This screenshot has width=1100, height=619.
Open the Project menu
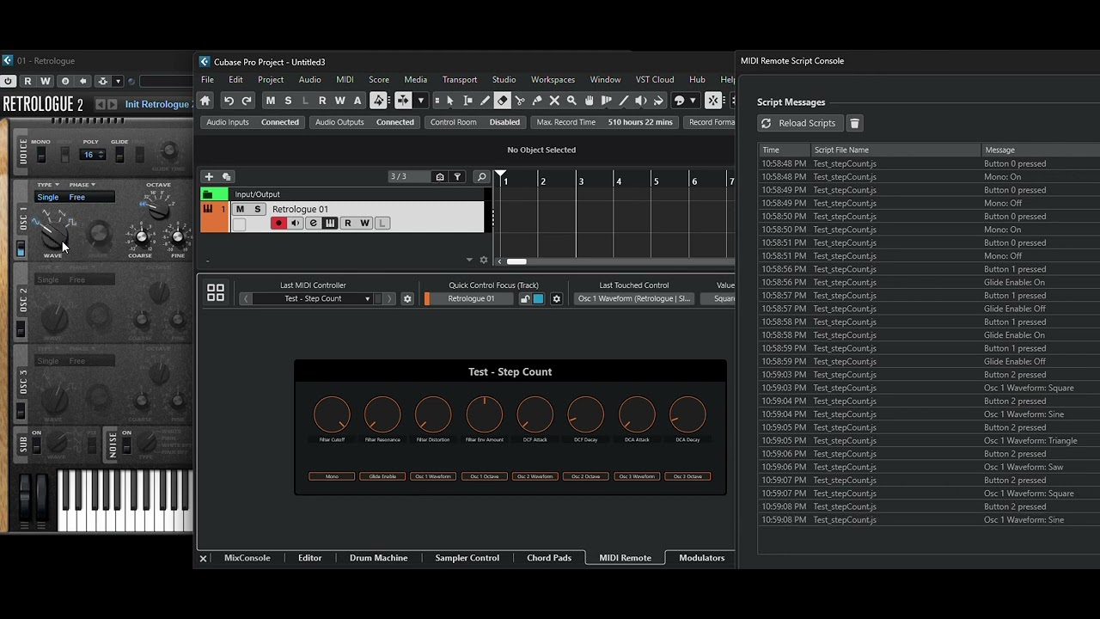pos(271,80)
